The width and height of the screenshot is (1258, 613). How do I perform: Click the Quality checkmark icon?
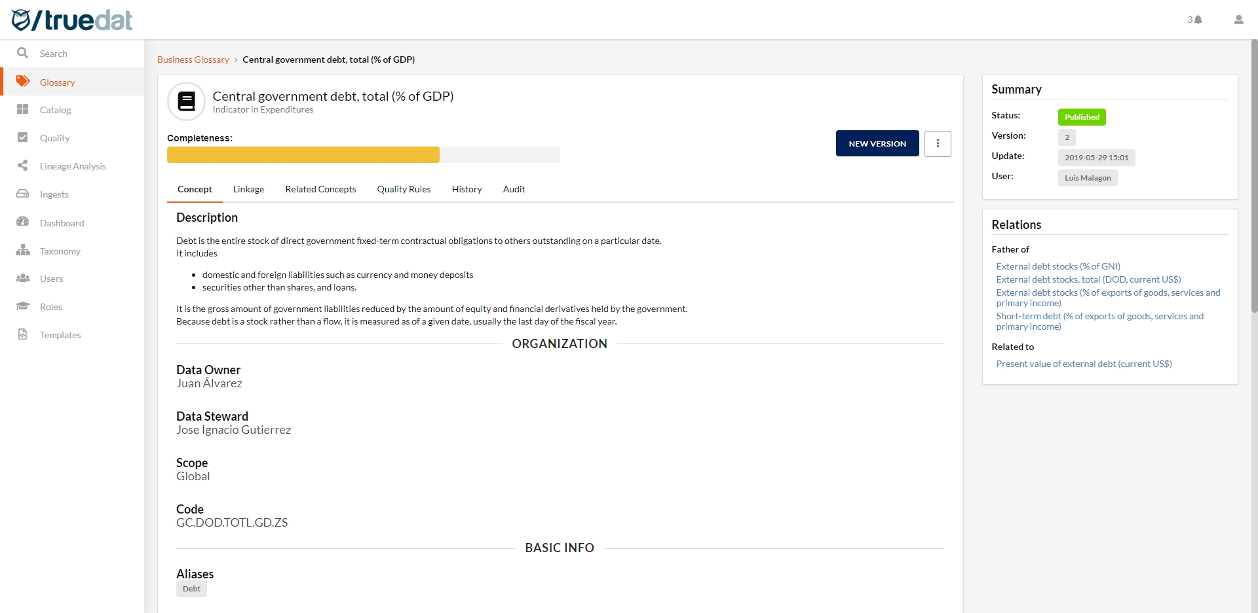coord(23,137)
